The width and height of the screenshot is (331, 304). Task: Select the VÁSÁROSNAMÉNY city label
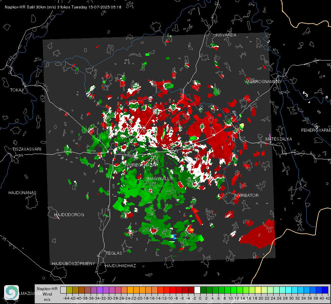click(263, 82)
